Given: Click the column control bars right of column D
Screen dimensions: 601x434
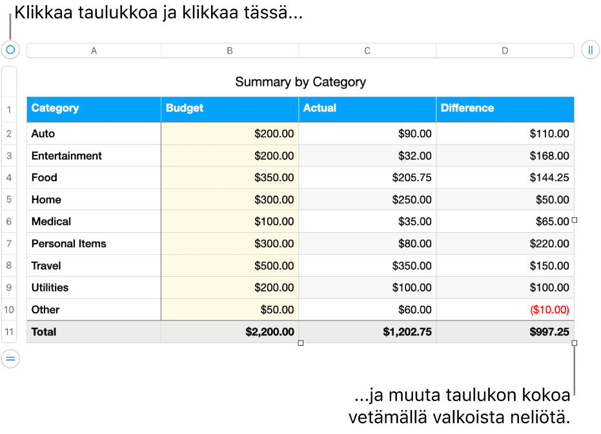Looking at the screenshot, I should coord(591,50).
